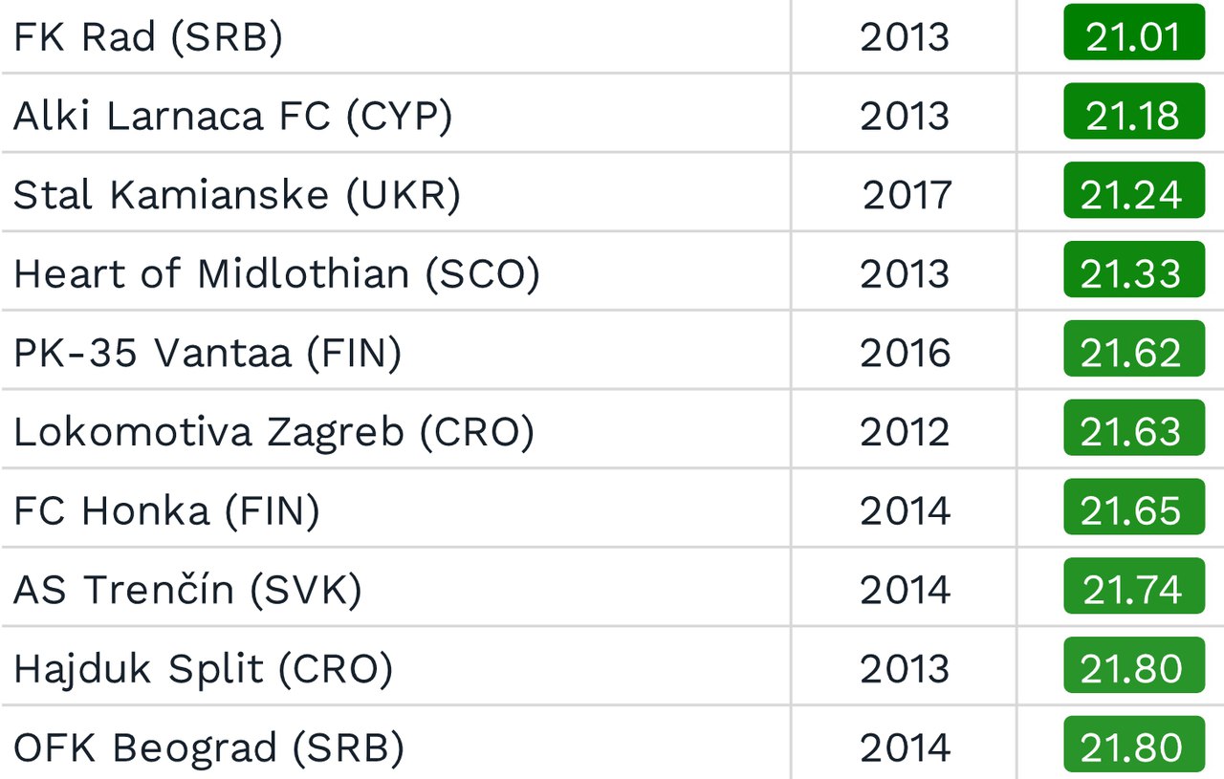Image resolution: width=1224 pixels, height=779 pixels.
Task: Select the 21.62 green badge
Action: tap(1134, 351)
